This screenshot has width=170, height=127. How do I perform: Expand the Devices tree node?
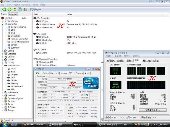pos(3,57)
